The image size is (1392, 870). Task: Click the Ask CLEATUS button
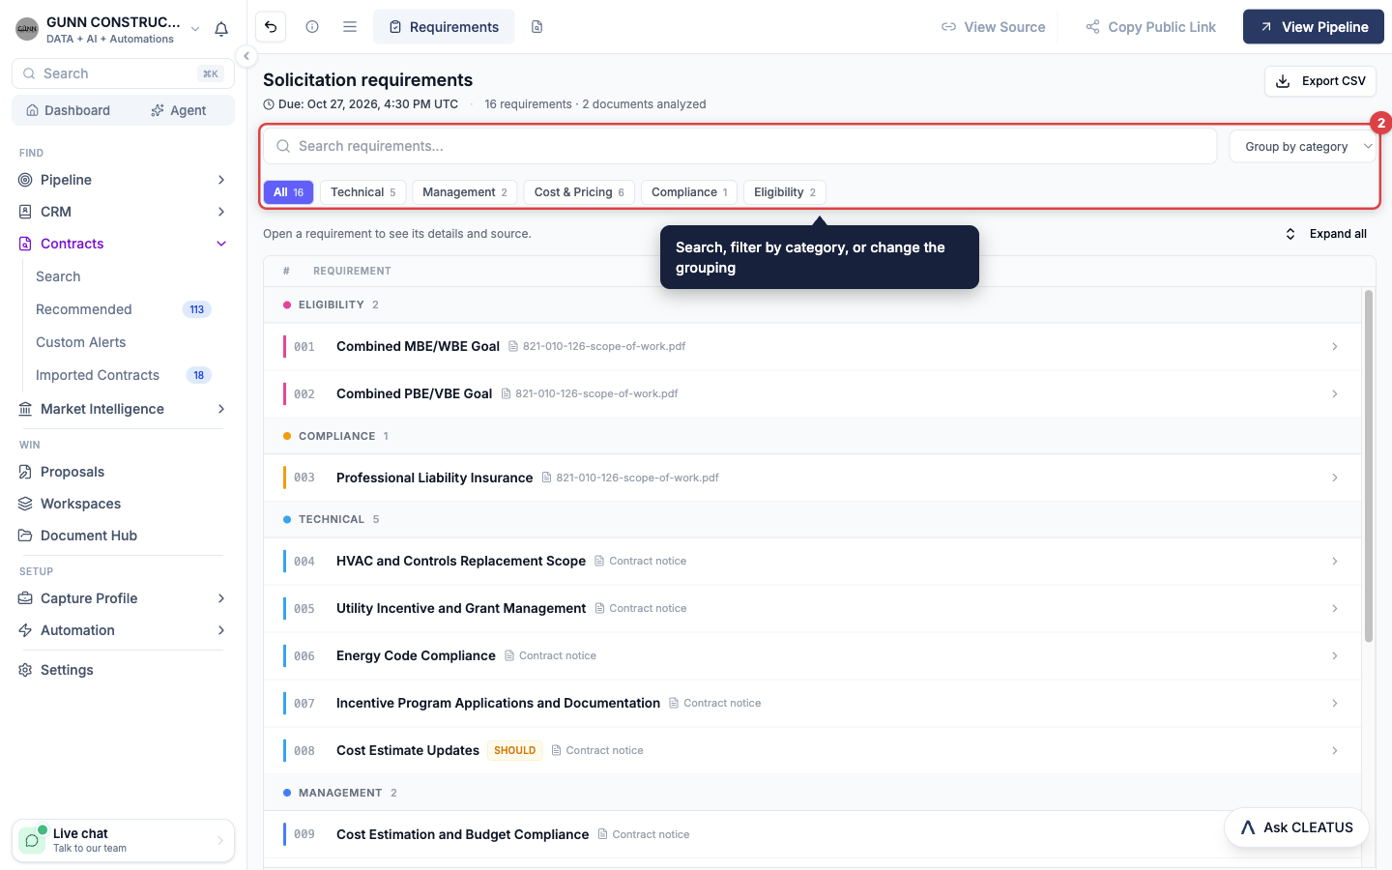(1296, 827)
